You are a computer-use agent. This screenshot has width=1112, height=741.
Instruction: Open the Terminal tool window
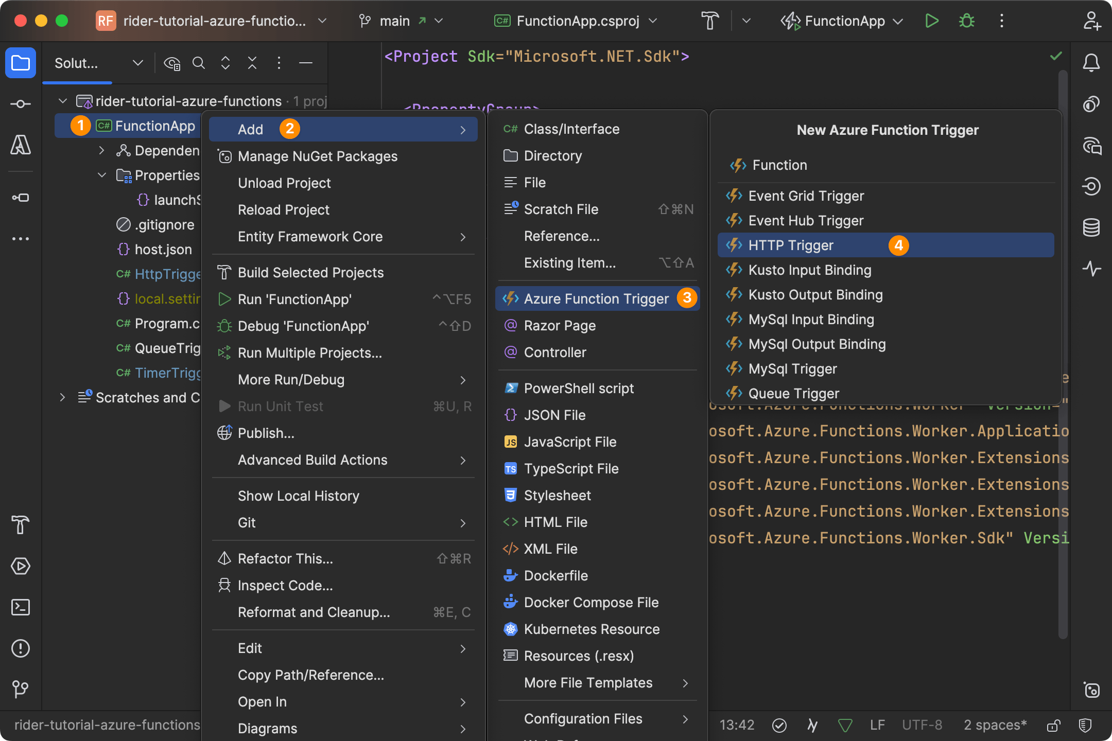tap(21, 607)
